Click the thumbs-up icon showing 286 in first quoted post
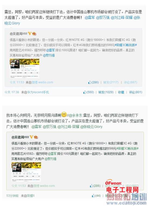This screenshot has height=206, width=148. click(90, 83)
